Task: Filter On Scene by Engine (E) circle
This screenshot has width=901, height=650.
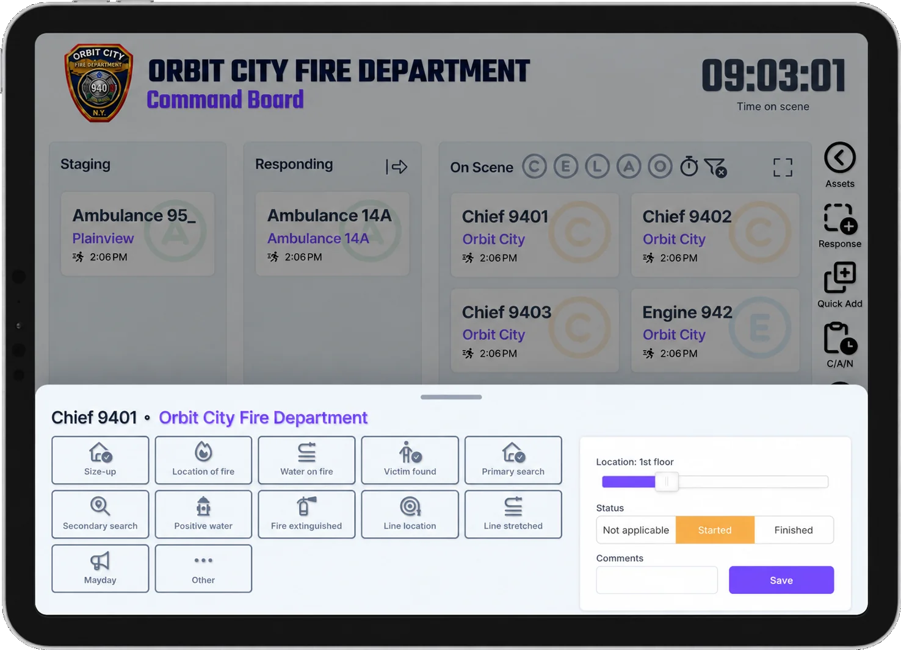Action: [566, 166]
